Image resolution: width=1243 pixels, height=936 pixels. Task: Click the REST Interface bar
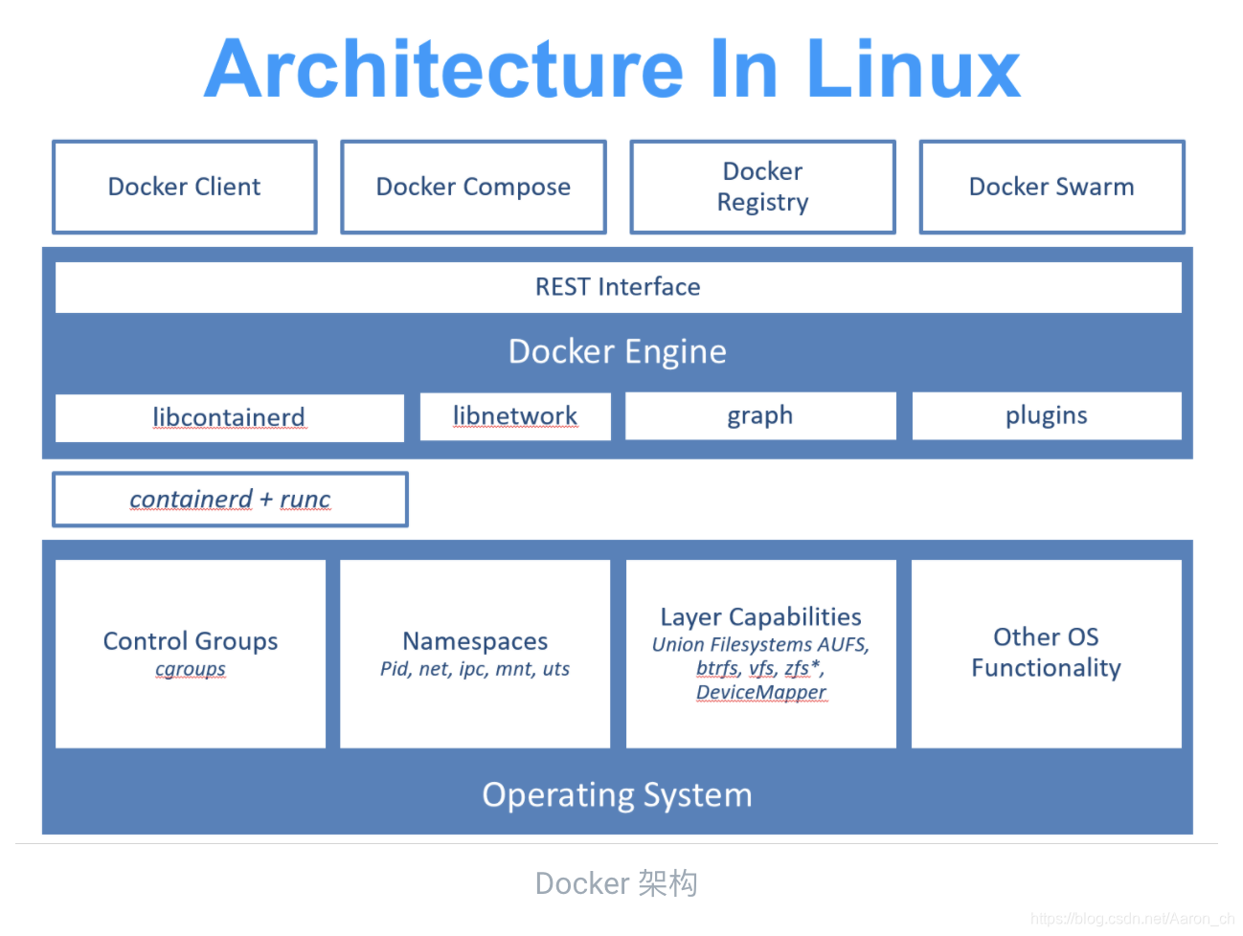click(619, 287)
